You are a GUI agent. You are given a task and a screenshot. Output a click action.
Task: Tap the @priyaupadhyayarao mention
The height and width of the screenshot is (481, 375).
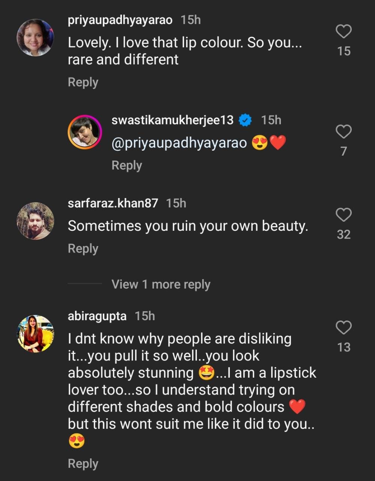pyautogui.click(x=179, y=143)
